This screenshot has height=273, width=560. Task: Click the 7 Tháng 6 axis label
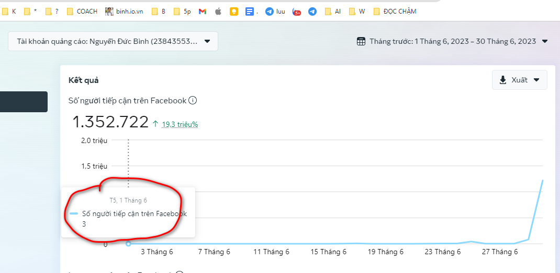pyautogui.click(x=214, y=252)
